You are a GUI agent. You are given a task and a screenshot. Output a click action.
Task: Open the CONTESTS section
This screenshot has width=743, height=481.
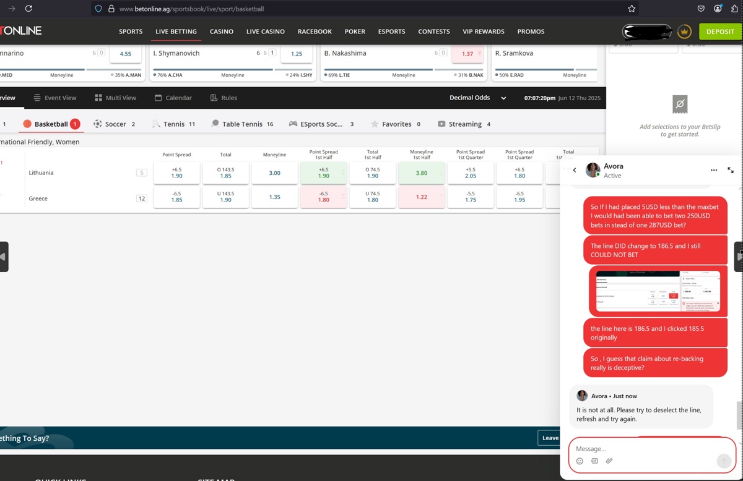pos(434,32)
